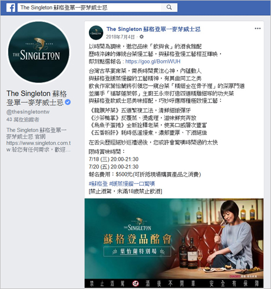Click the blue verified badge icon
271x289 pixels.
68,102
